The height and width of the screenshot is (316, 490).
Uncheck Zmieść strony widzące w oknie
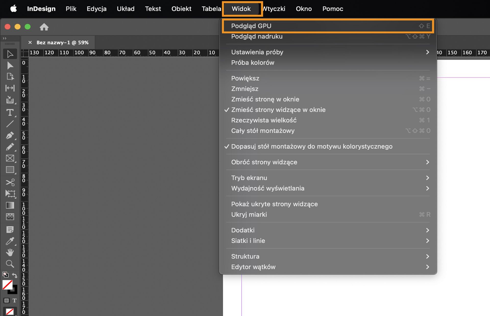tap(278, 110)
